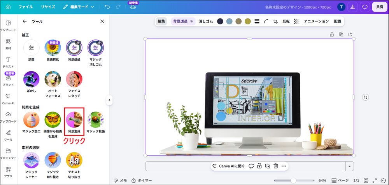
Task: Delete element with trash icon
Action: [x=276, y=166]
